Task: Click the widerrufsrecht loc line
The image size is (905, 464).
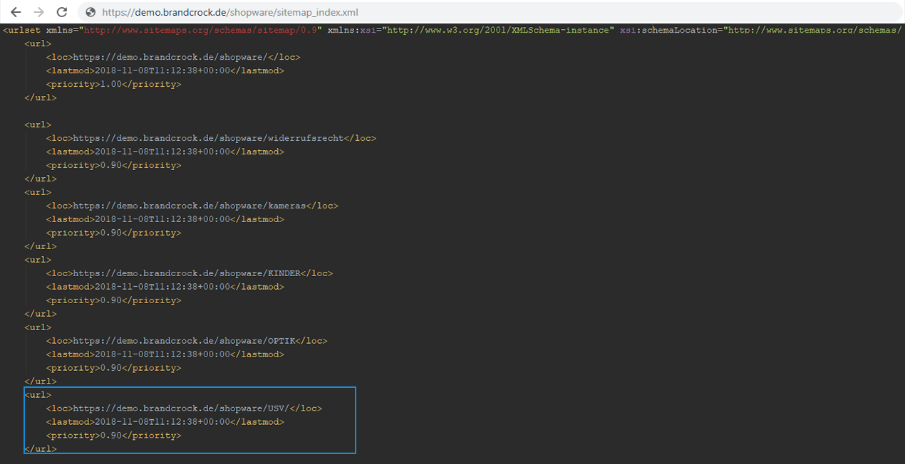Action: (x=211, y=138)
